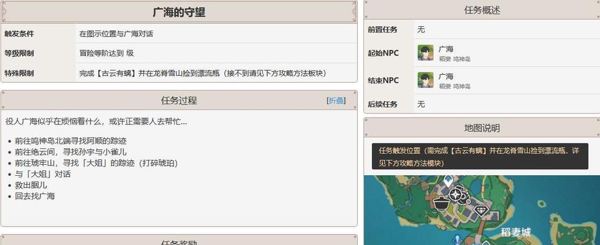Click the 后续任务 label

382,104
